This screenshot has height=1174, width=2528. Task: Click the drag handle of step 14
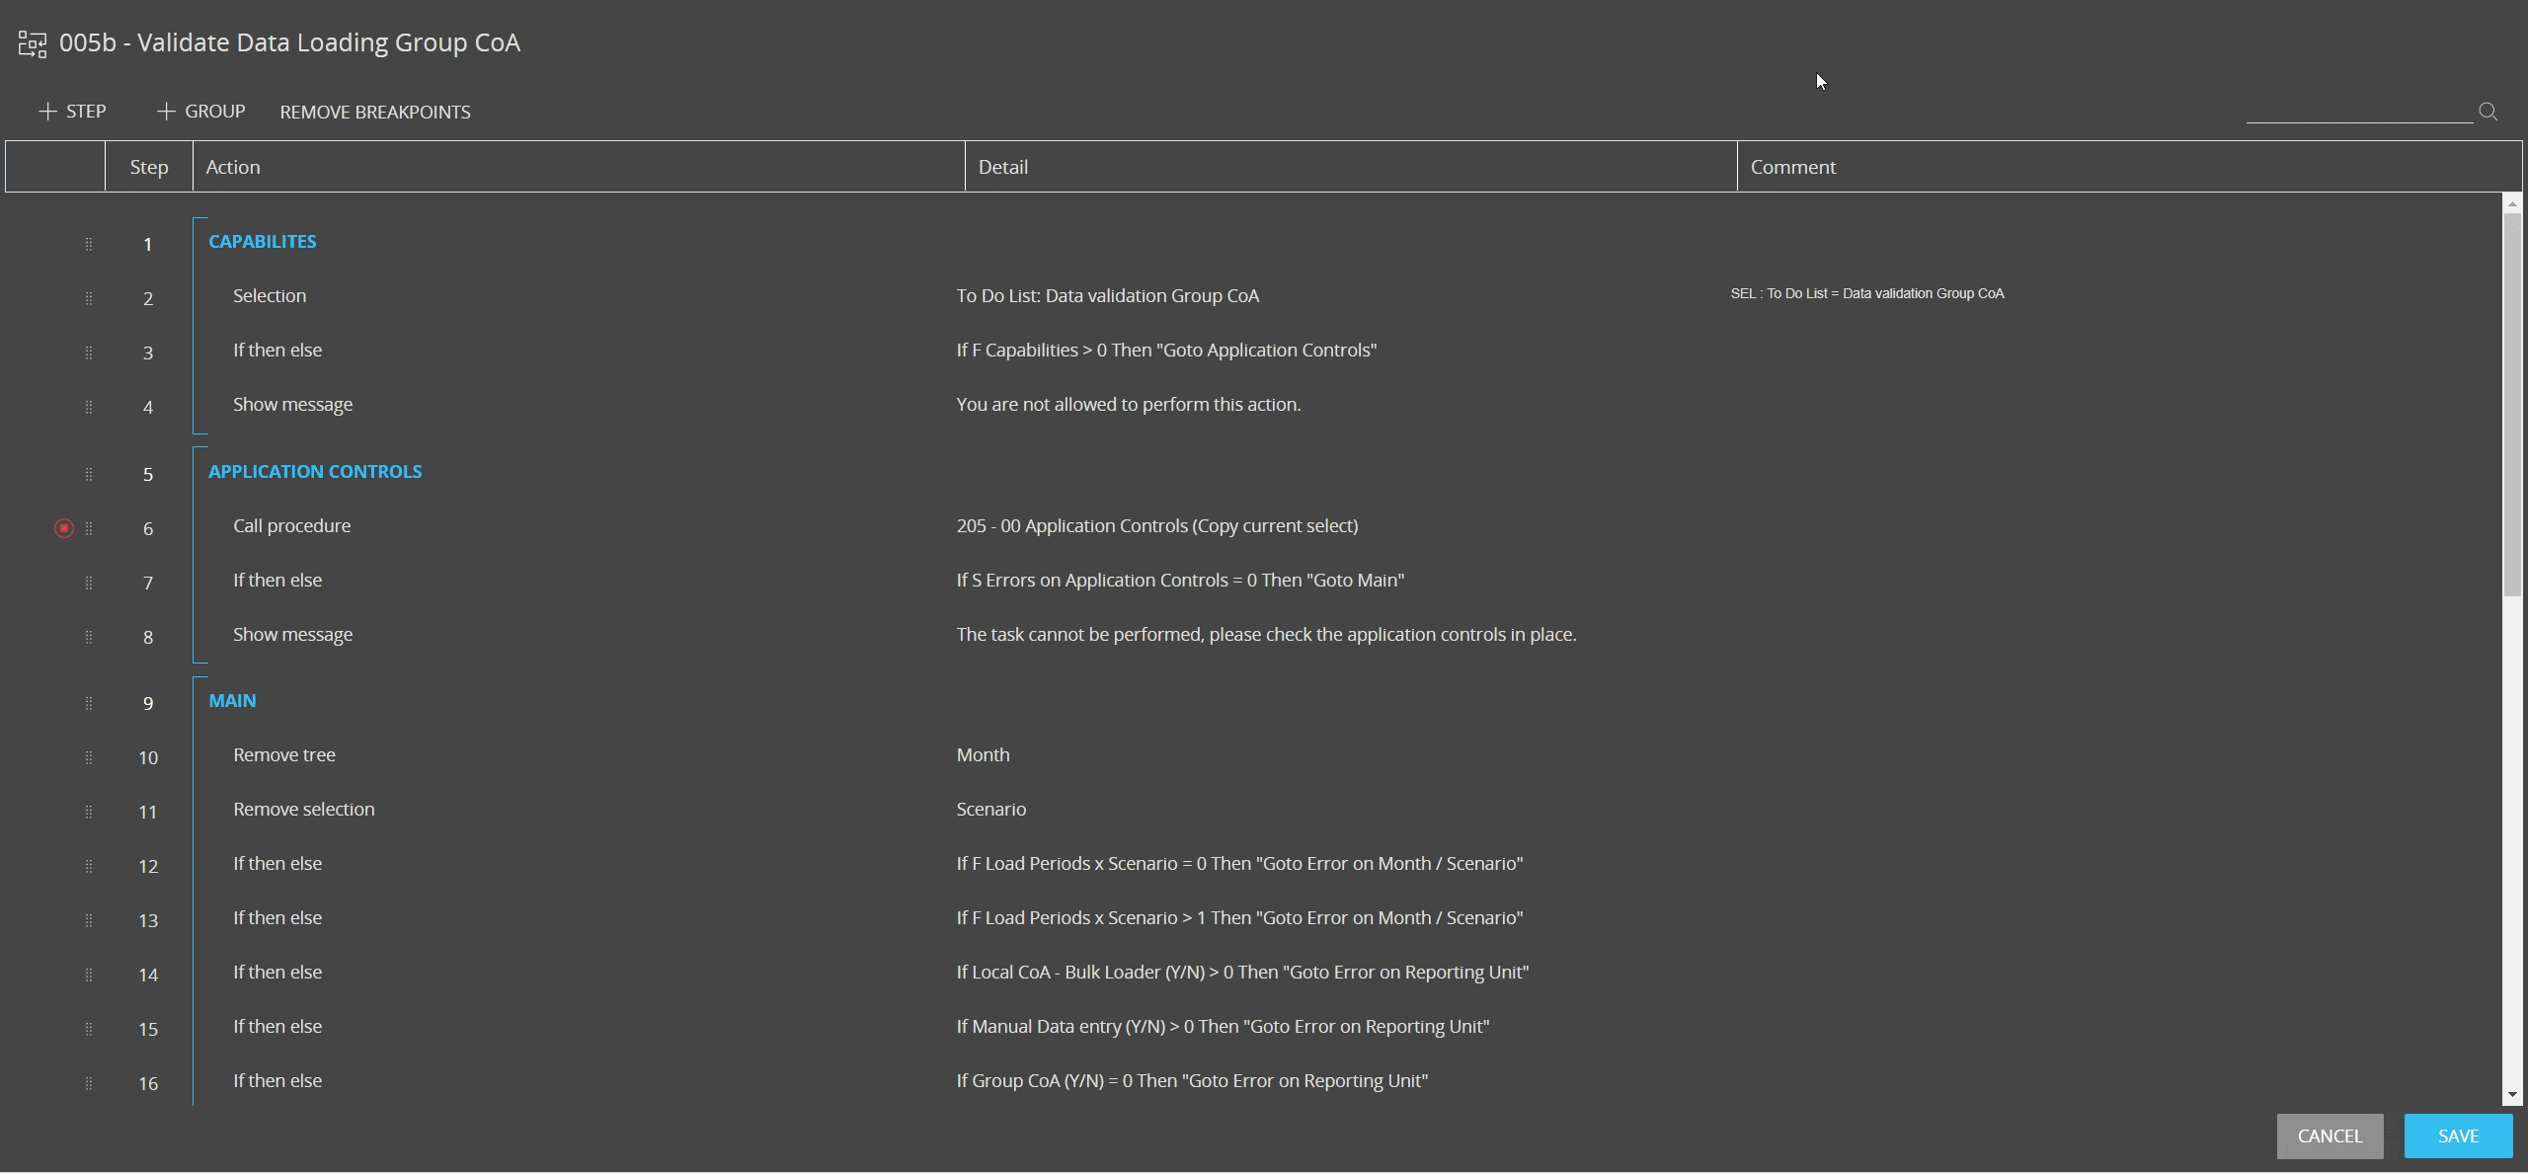(89, 975)
